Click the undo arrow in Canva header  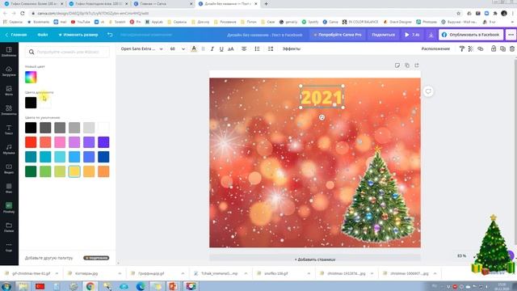[x=110, y=35]
